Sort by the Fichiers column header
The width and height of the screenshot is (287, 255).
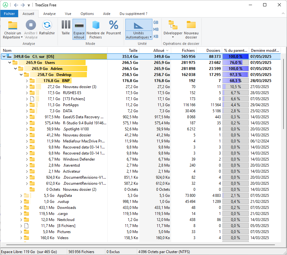(184, 51)
